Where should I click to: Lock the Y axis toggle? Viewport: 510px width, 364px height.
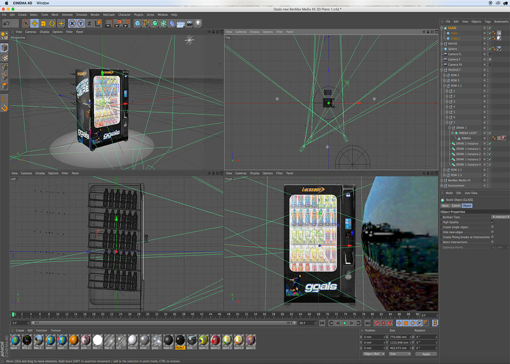click(x=81, y=23)
